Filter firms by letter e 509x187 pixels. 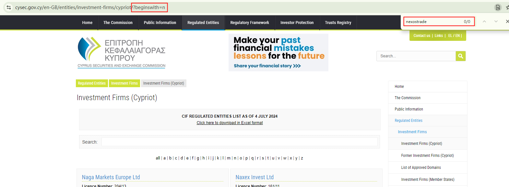[187, 158]
